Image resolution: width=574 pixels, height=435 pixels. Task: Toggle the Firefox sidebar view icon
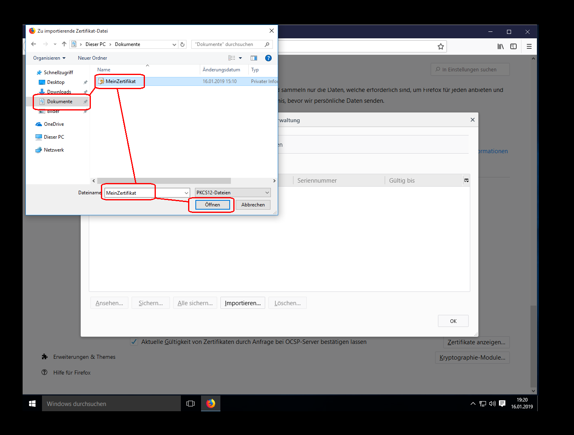coord(513,46)
